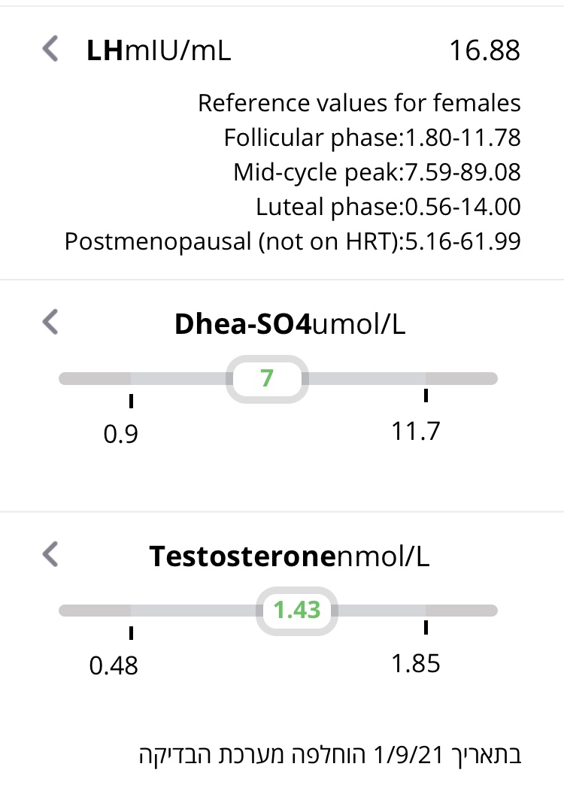Click the high-range end of the Dhea-SO4 bar

coord(460,378)
